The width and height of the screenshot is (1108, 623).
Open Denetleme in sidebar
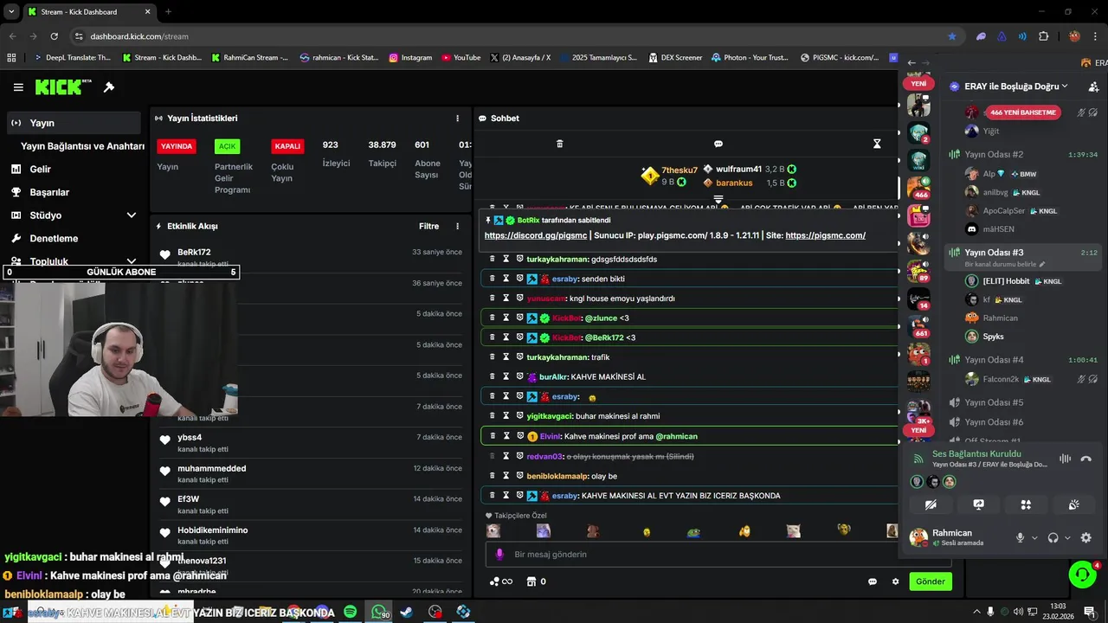[54, 238]
